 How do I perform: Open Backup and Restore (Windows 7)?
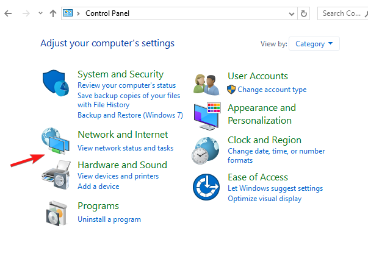(130, 115)
